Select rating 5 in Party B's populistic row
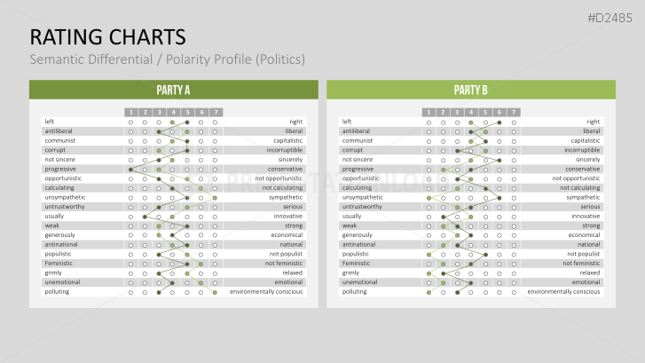 pos(485,254)
